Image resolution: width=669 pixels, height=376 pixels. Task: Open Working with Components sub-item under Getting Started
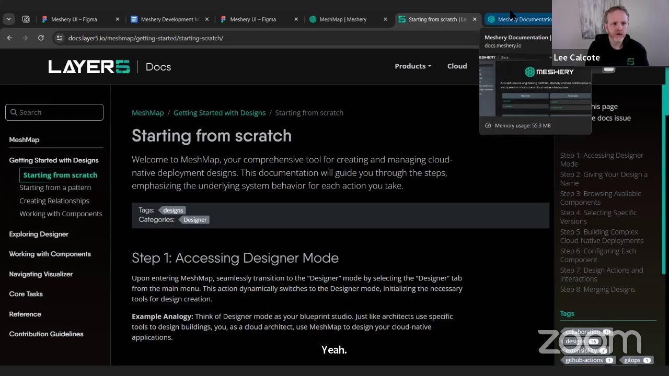tap(61, 214)
